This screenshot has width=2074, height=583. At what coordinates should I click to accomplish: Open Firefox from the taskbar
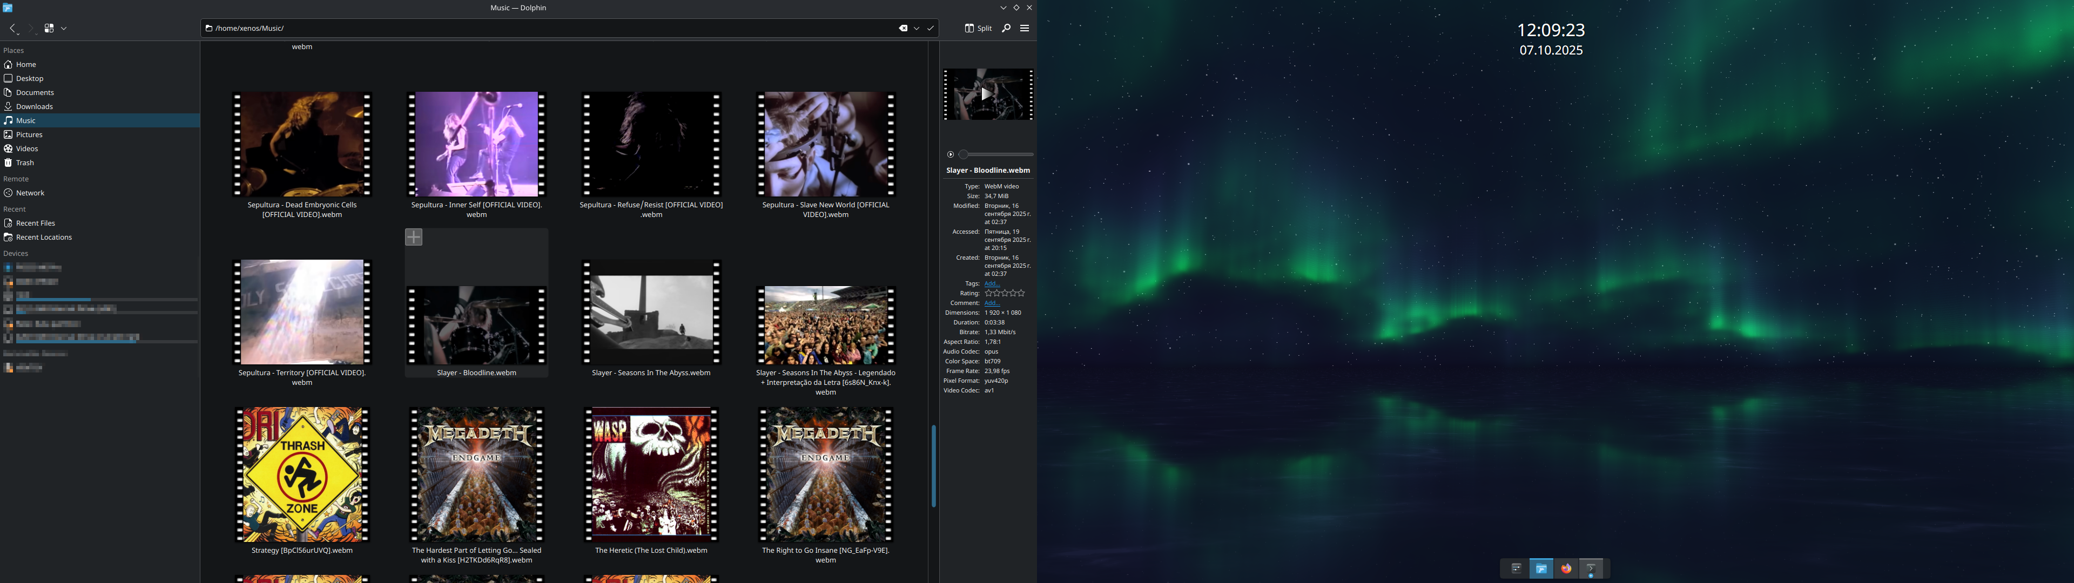[1566, 568]
